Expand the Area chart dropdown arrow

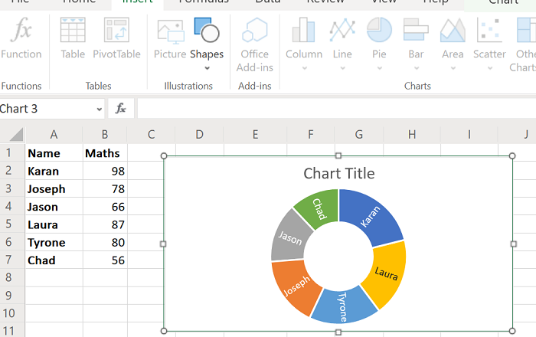tap(453, 68)
